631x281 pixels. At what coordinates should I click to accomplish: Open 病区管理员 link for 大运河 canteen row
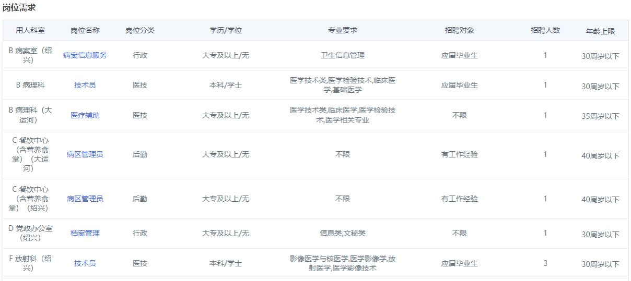(x=85, y=154)
